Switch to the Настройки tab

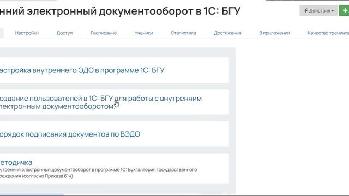pos(27,33)
